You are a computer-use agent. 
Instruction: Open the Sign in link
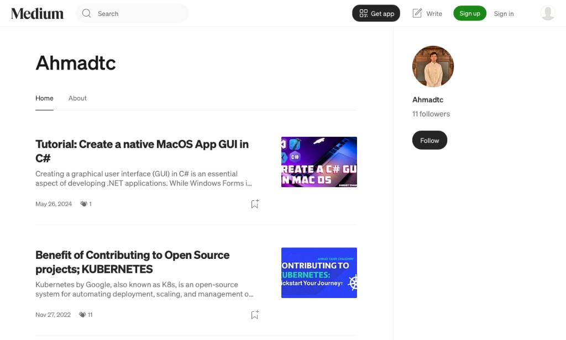[x=504, y=13]
